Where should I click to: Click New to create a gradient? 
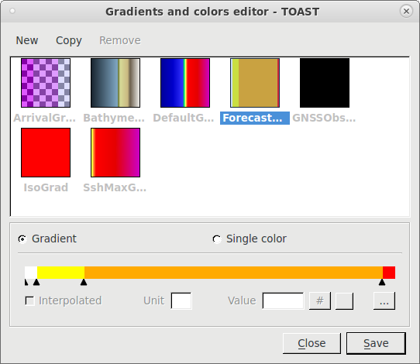coord(27,40)
